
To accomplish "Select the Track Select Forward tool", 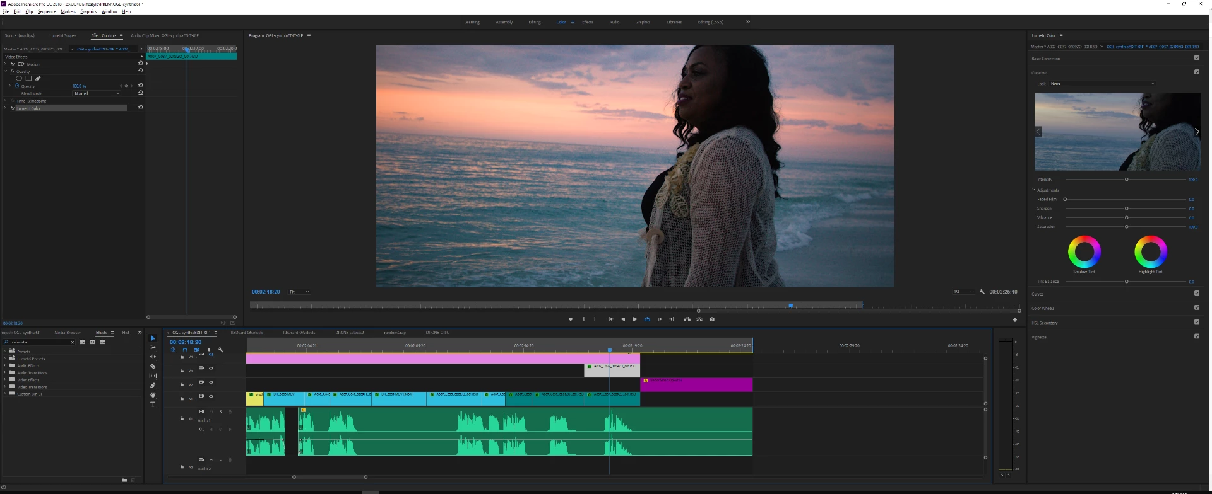I will tap(153, 347).
